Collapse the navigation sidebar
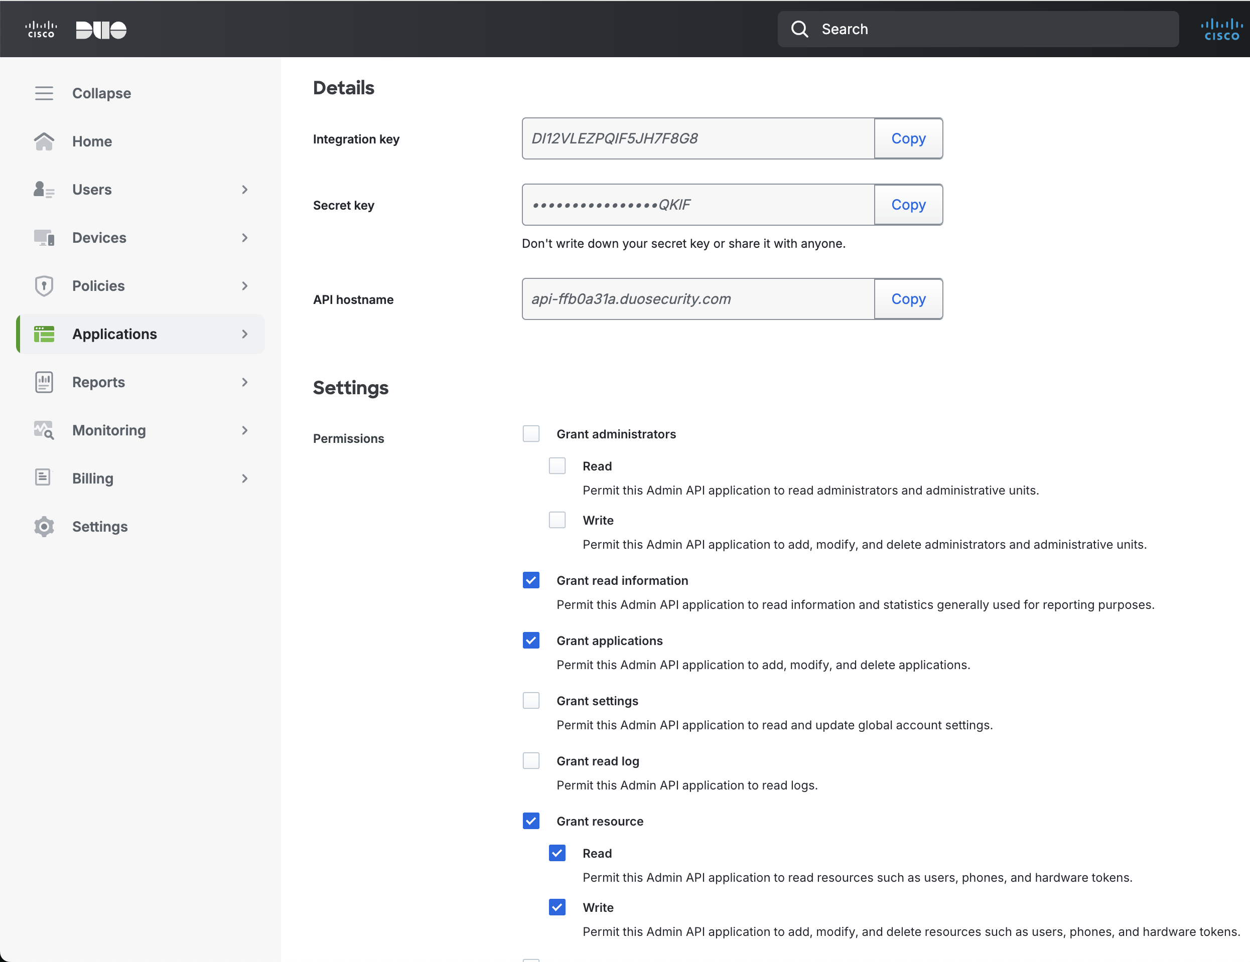 point(44,93)
